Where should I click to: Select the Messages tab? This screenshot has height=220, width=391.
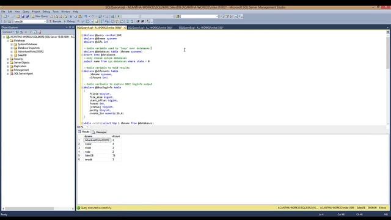[x=99, y=132]
